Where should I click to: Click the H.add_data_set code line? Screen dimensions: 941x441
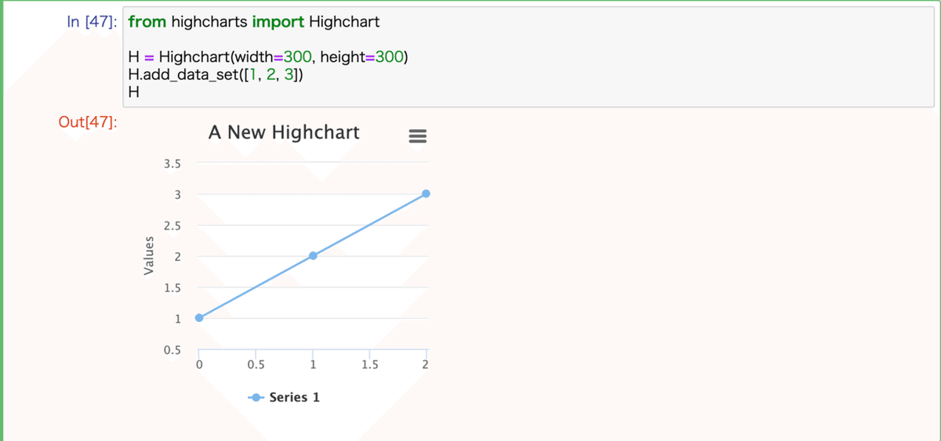(216, 75)
